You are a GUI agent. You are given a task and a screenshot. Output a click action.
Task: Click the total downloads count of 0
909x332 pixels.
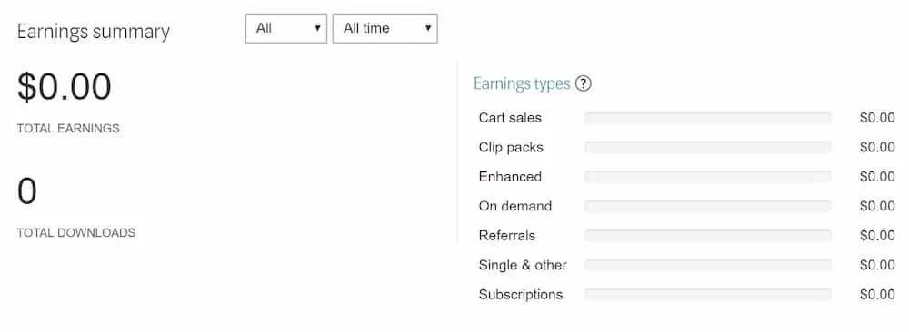[26, 192]
